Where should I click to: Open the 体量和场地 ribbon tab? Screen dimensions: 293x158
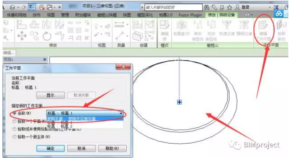(16, 15)
